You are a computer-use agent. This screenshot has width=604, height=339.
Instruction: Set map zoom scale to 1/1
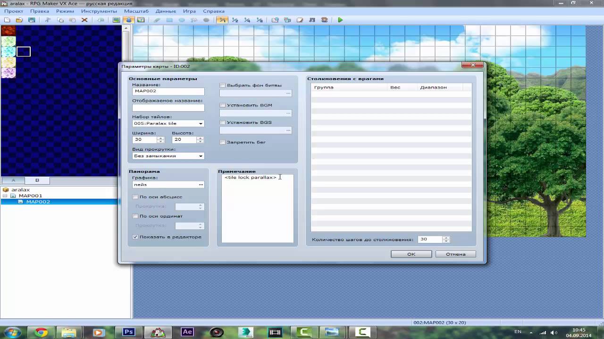(x=222, y=20)
